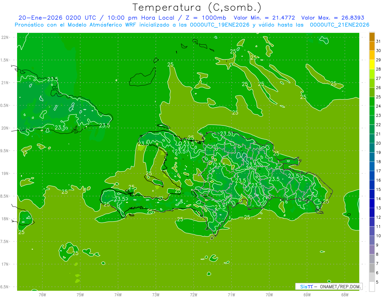Image resolution: width=387 pixels, height=299 pixels.
Task: Select "Valor Min. = 21.4772" value
Action: point(264,18)
